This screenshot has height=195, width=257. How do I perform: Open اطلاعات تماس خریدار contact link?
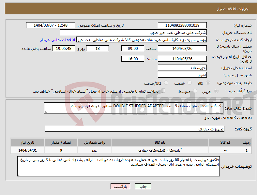click(x=58, y=40)
